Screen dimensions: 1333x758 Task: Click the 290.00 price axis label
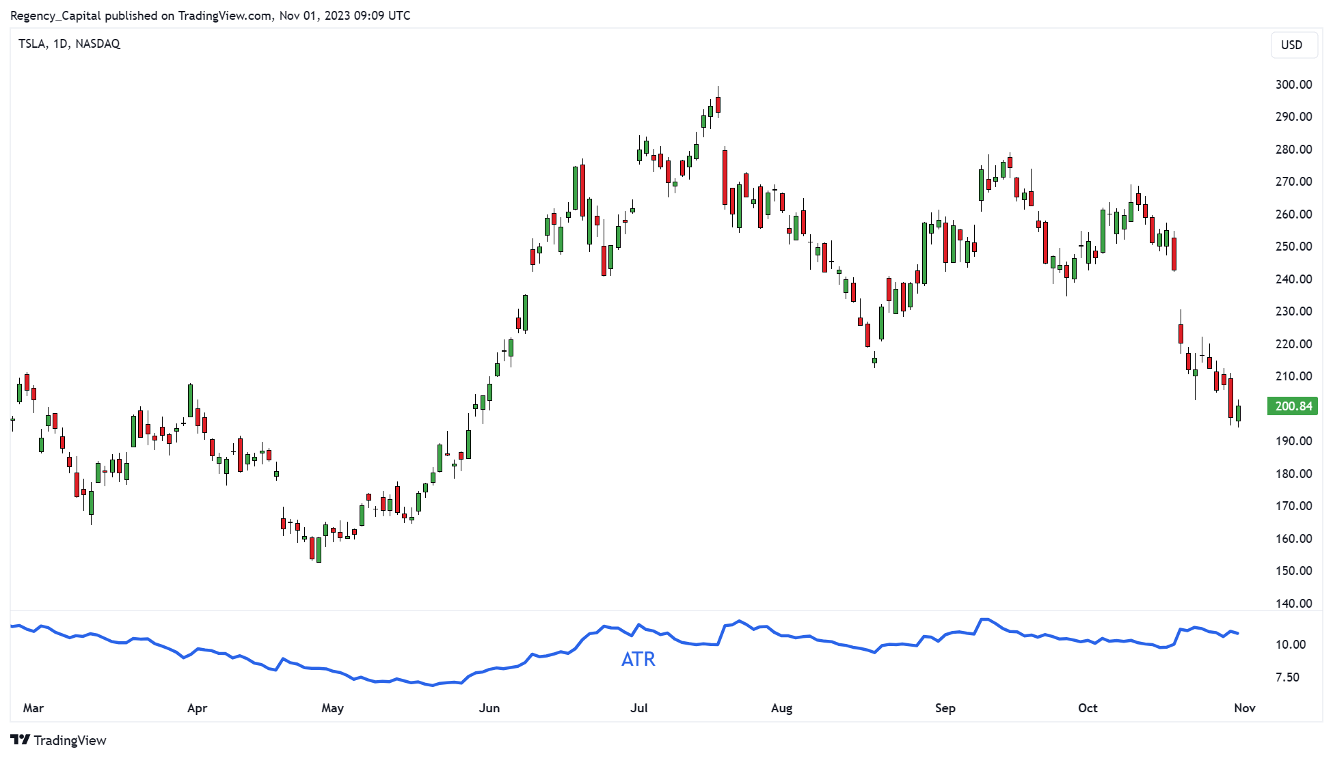(x=1293, y=117)
